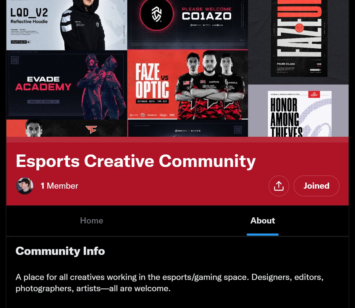Switch to the Home tab
355x308 pixels.
92,221
